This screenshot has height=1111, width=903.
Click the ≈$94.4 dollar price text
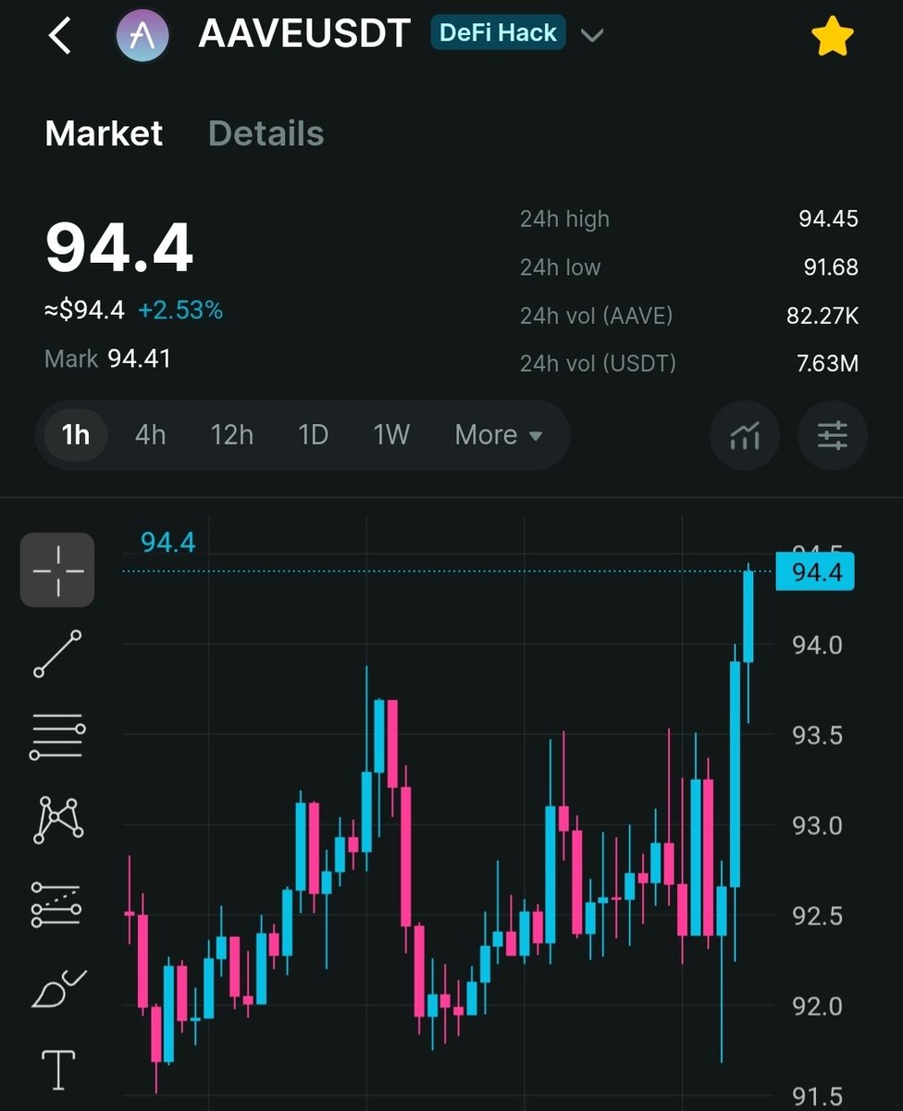(x=84, y=310)
